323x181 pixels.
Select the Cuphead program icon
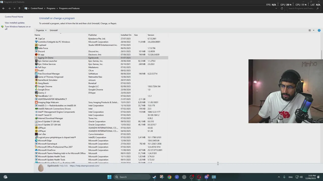36,45
